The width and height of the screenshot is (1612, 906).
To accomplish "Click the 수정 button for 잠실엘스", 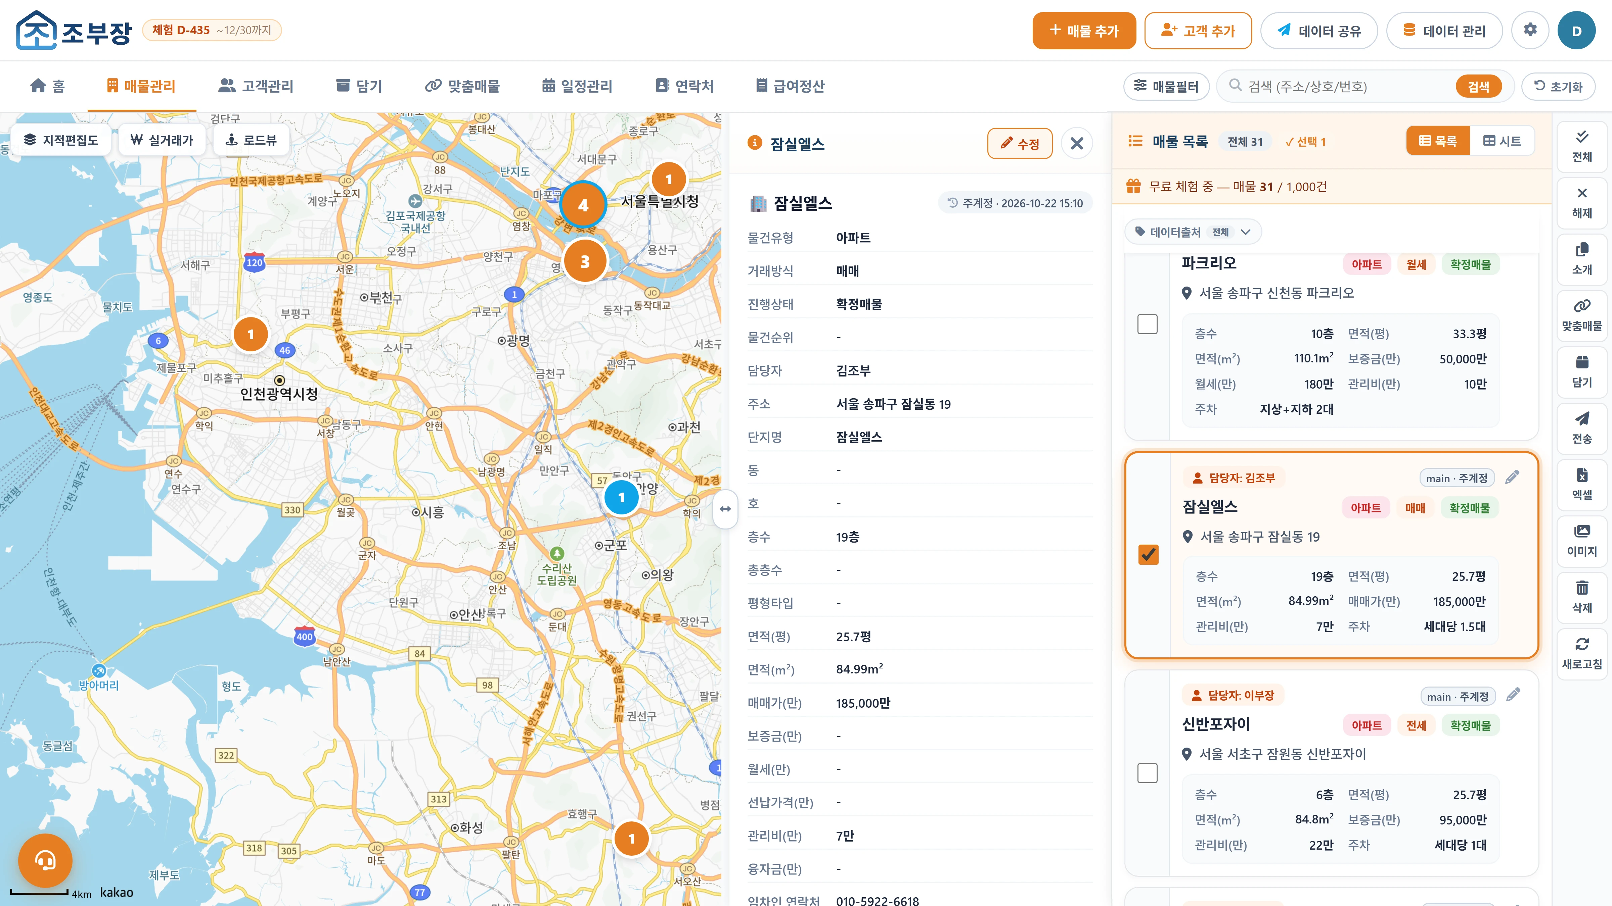I will point(1019,144).
